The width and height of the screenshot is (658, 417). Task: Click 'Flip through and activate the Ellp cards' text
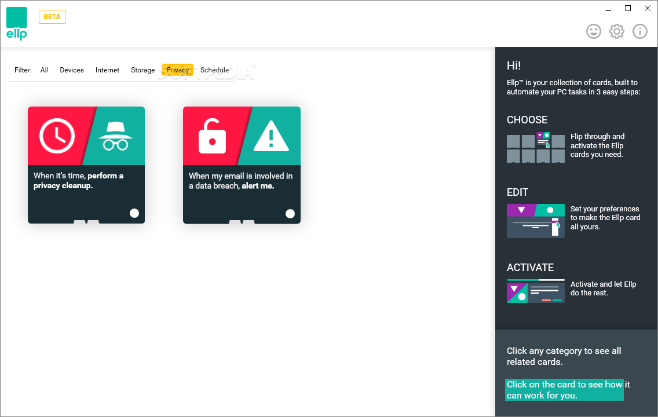[597, 145]
